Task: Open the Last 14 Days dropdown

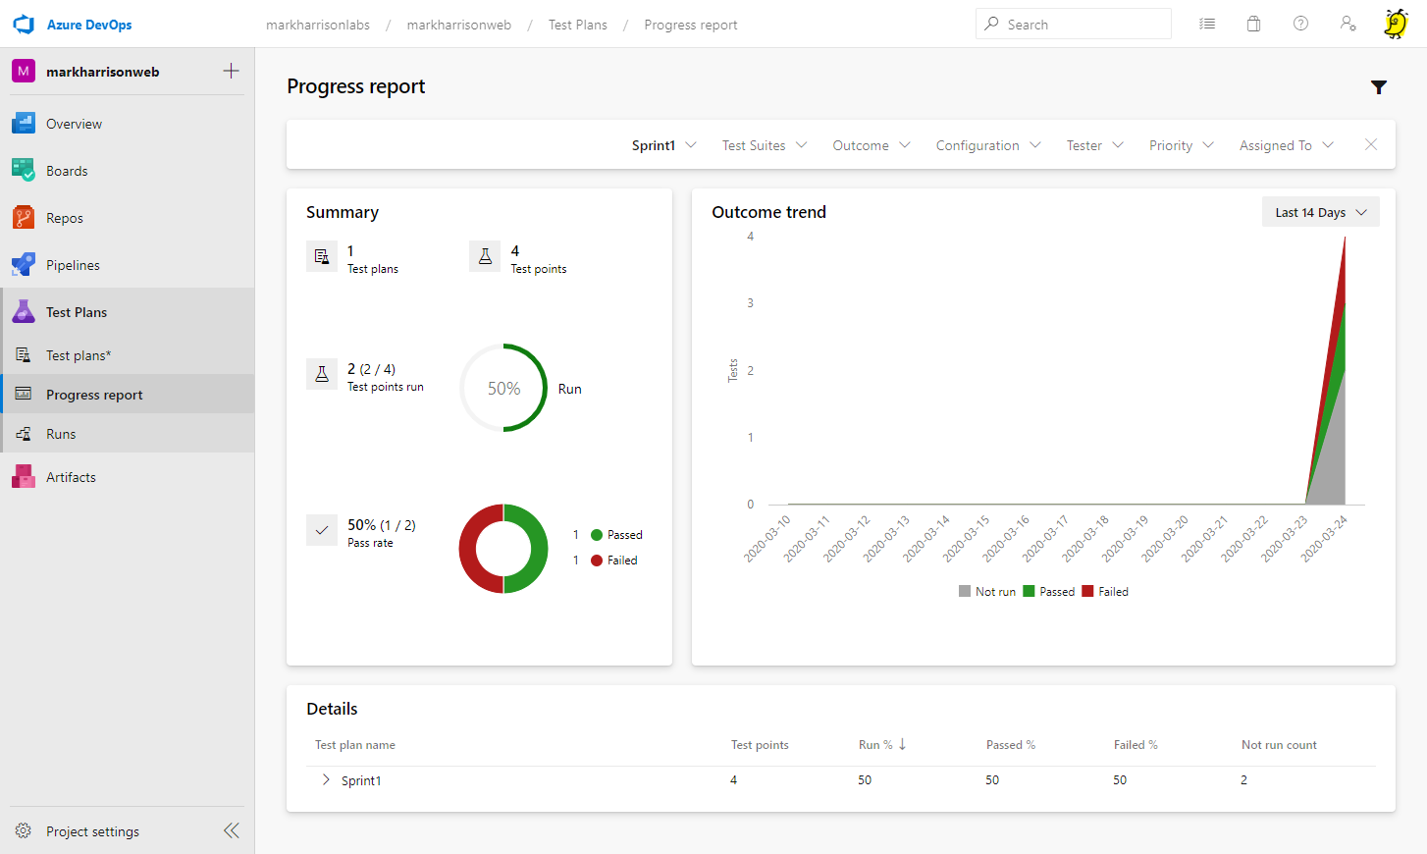Action: (1320, 212)
